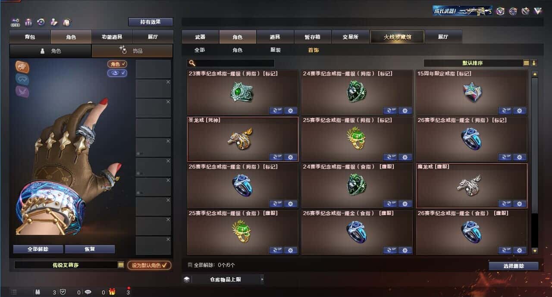The image size is (552, 297).
Task: Select the 服装 sub-tab
Action: [x=276, y=50]
